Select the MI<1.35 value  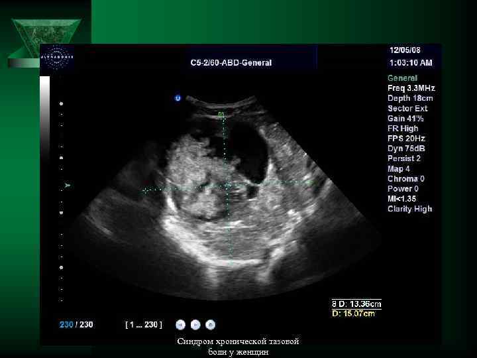[x=401, y=199]
